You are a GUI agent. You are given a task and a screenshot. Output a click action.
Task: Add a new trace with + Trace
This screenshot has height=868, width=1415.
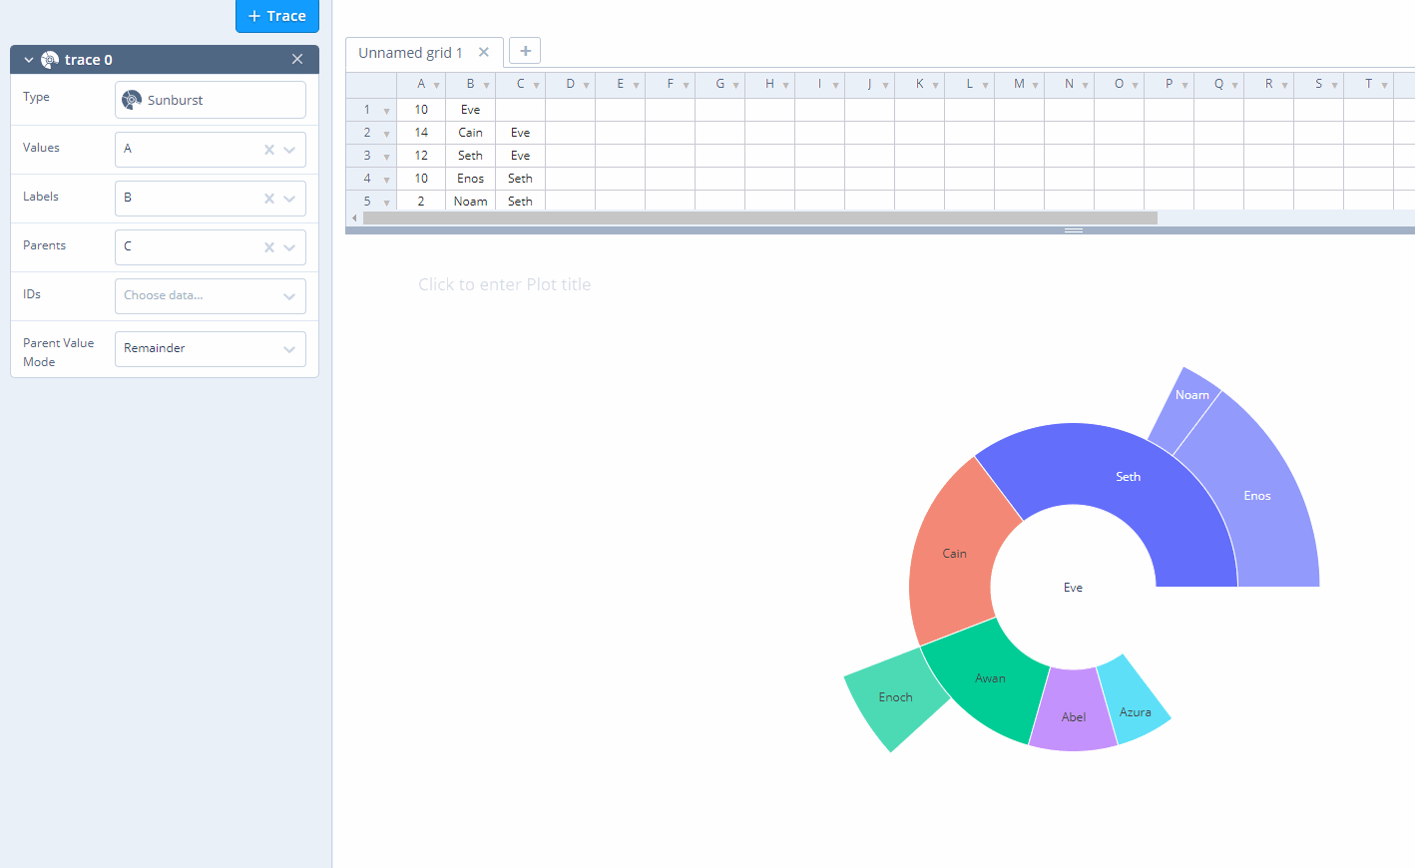pyautogui.click(x=277, y=16)
